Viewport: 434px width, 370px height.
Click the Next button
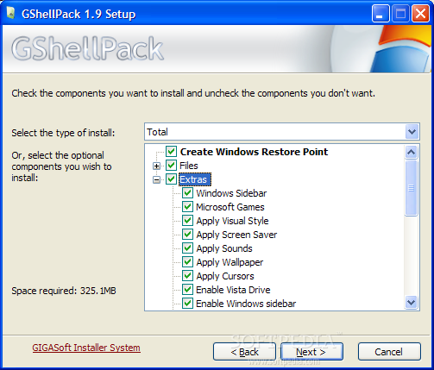(x=311, y=352)
